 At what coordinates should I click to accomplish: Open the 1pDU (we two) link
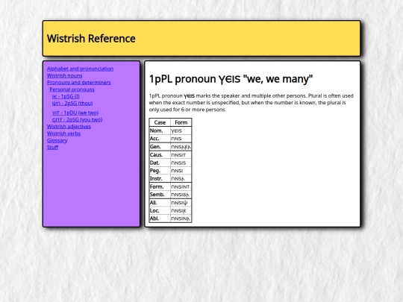coord(75,113)
